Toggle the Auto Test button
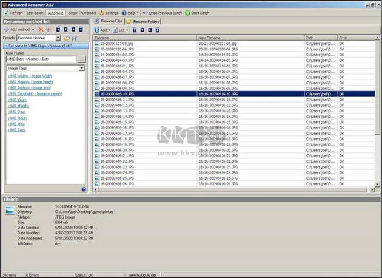The width and height of the screenshot is (382, 278). point(56,12)
